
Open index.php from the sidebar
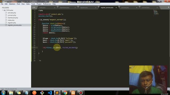(x=11, y=20)
